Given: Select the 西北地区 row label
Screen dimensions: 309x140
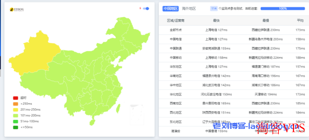Looking at the screenshot, I should [176, 113].
